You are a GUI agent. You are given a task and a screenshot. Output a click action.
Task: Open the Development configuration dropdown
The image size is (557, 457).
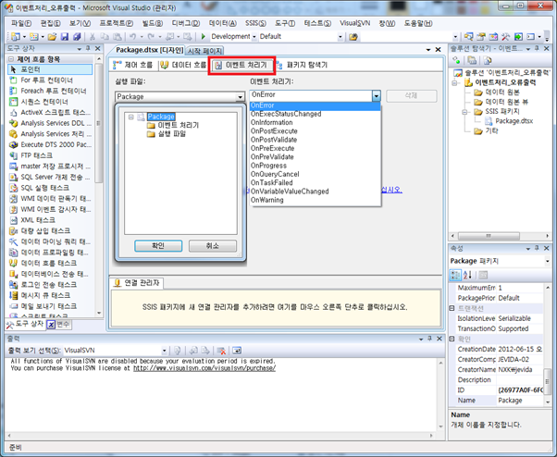(x=254, y=37)
